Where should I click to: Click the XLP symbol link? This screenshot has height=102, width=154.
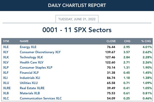tap(6, 68)
